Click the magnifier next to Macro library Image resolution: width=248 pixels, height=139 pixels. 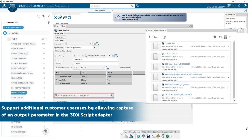coord(116,56)
